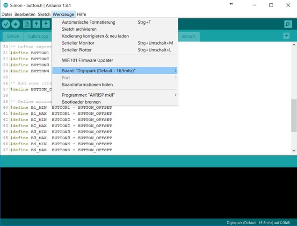The width and height of the screenshot is (297, 226).
Task: Select Board Digispark menu entry
Action: coord(115,71)
